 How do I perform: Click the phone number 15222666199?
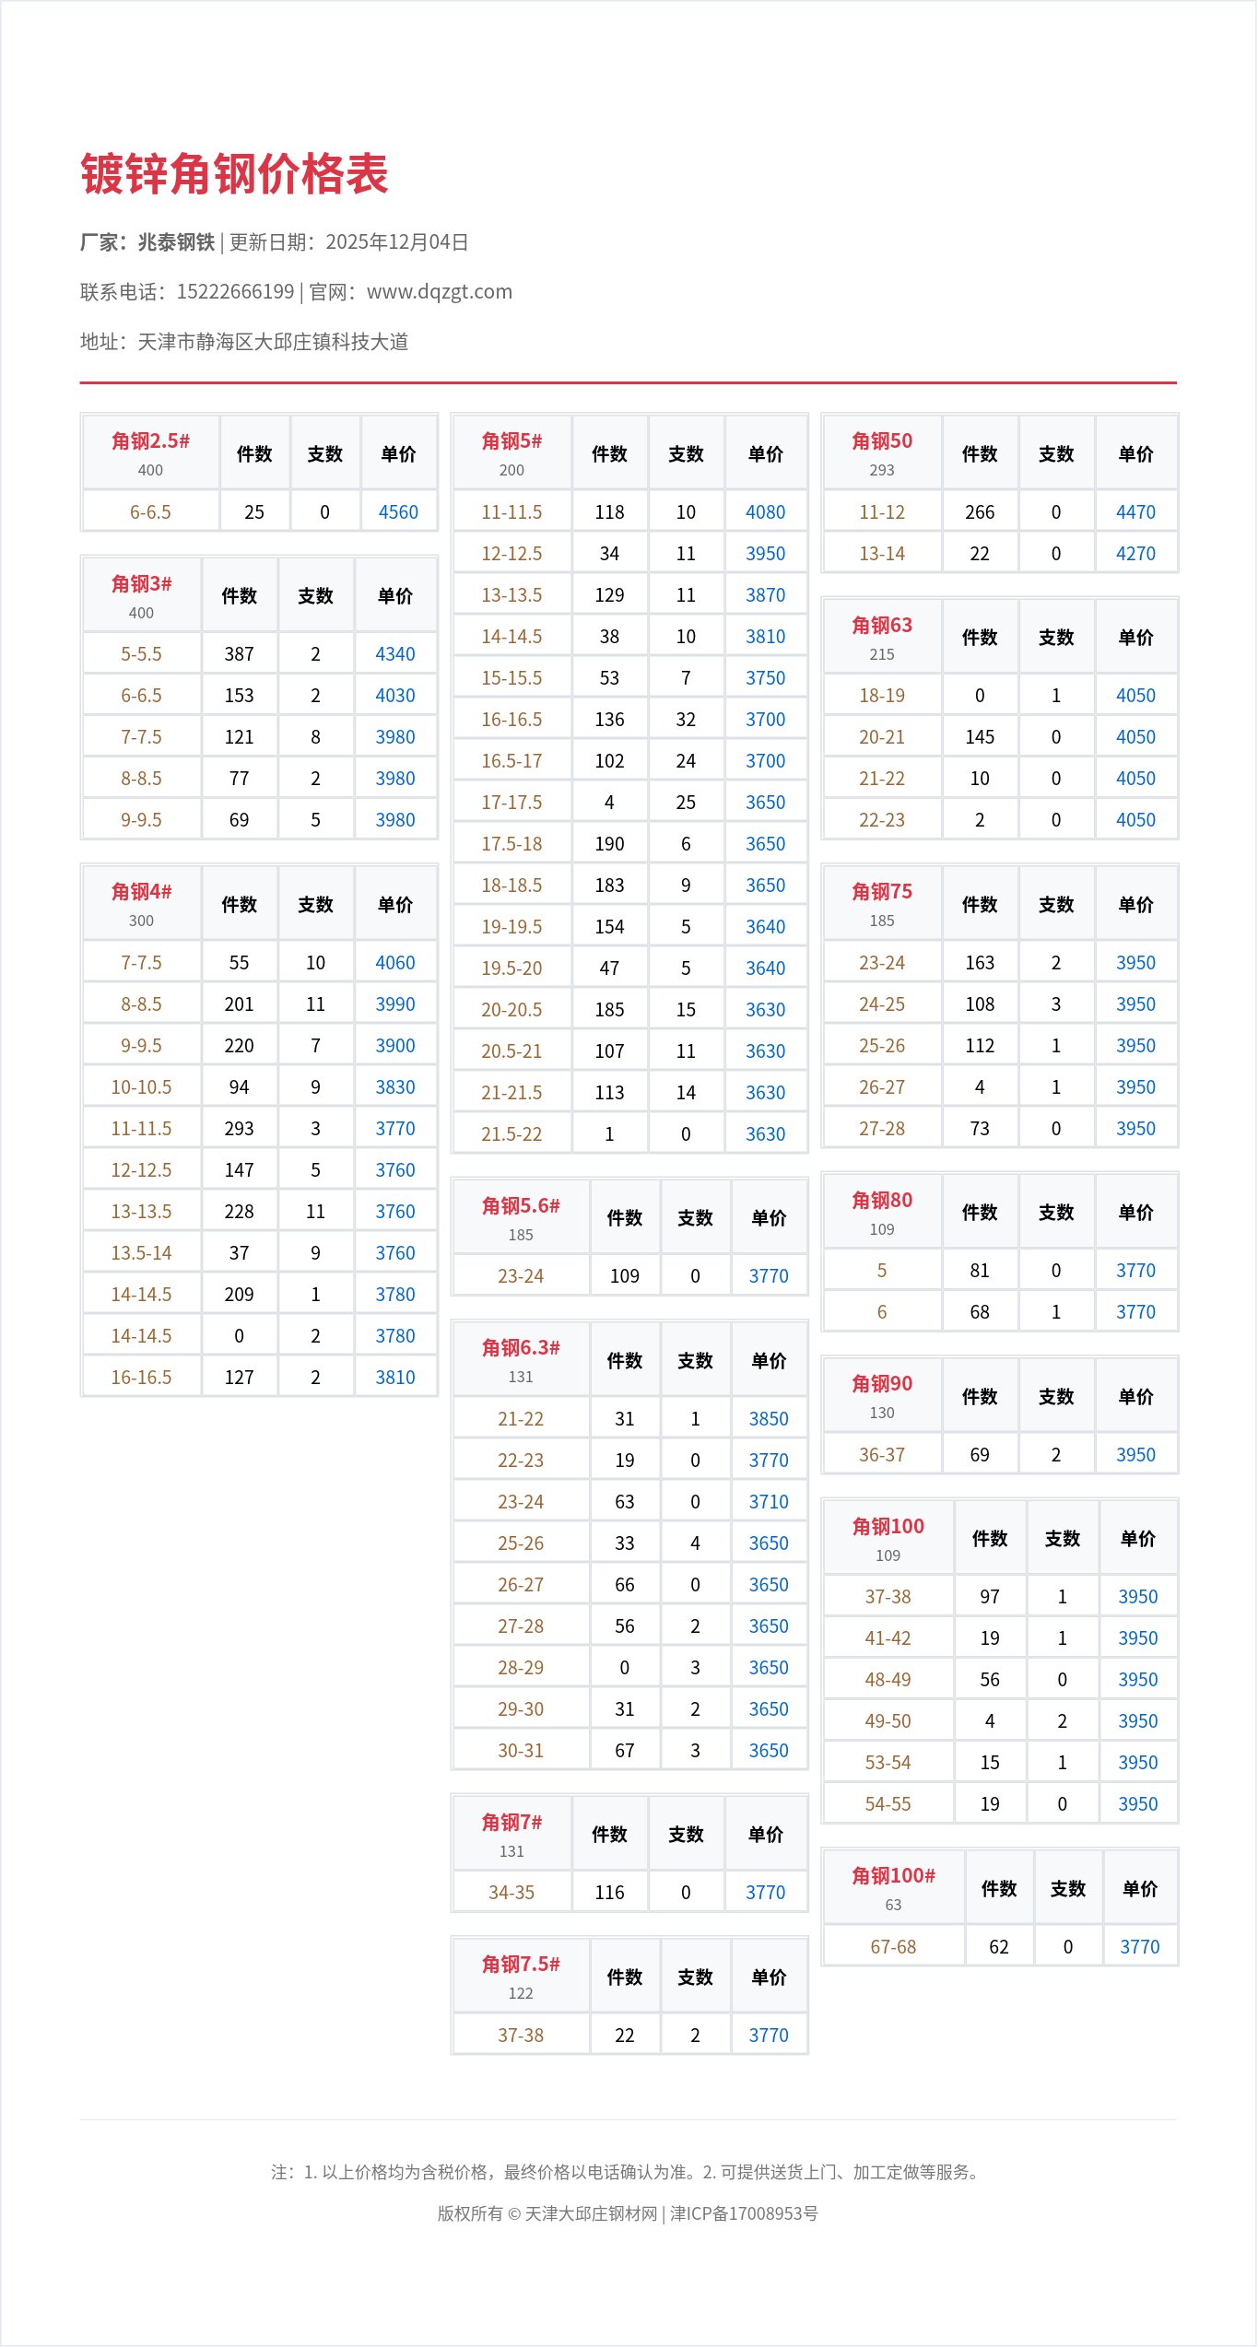[x=235, y=292]
